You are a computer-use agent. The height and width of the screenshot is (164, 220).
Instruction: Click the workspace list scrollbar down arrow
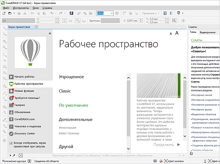tap(128, 148)
